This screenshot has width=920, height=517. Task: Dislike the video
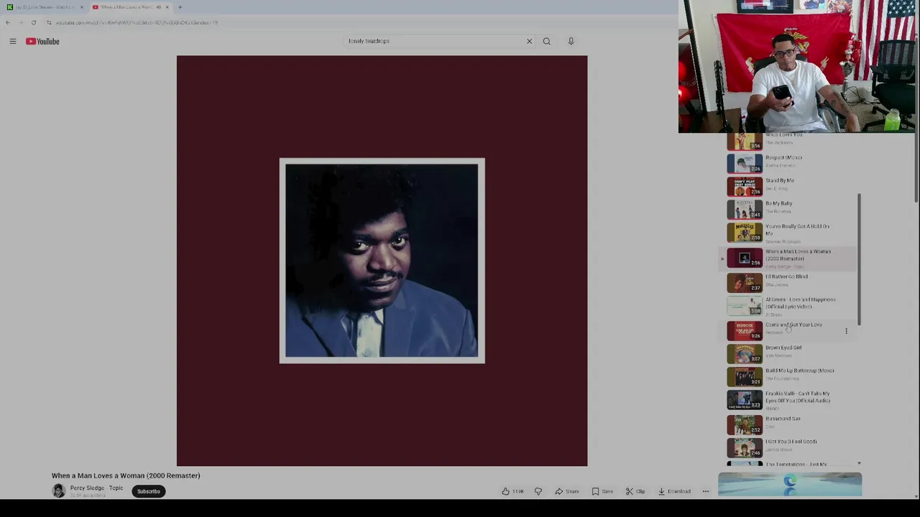coord(538,491)
